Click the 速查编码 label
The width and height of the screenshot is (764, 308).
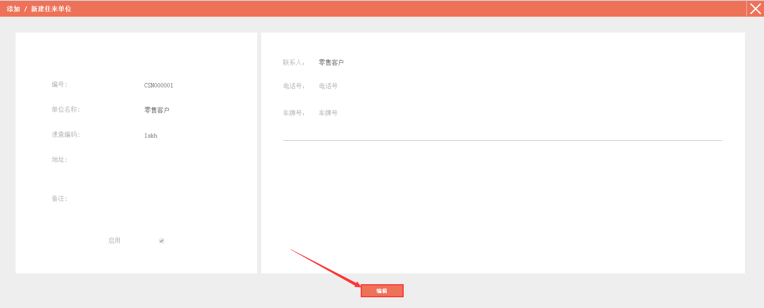(66, 134)
